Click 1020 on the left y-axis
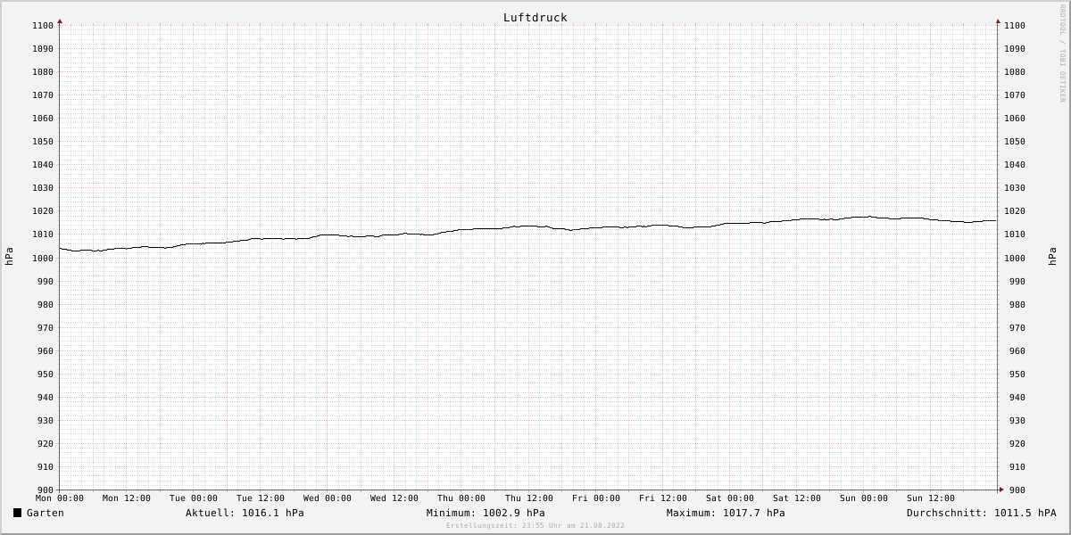Image resolution: width=1071 pixels, height=535 pixels. (44, 211)
